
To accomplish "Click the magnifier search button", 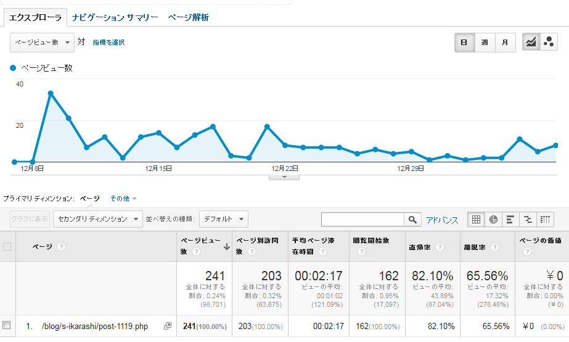I will [x=412, y=219].
